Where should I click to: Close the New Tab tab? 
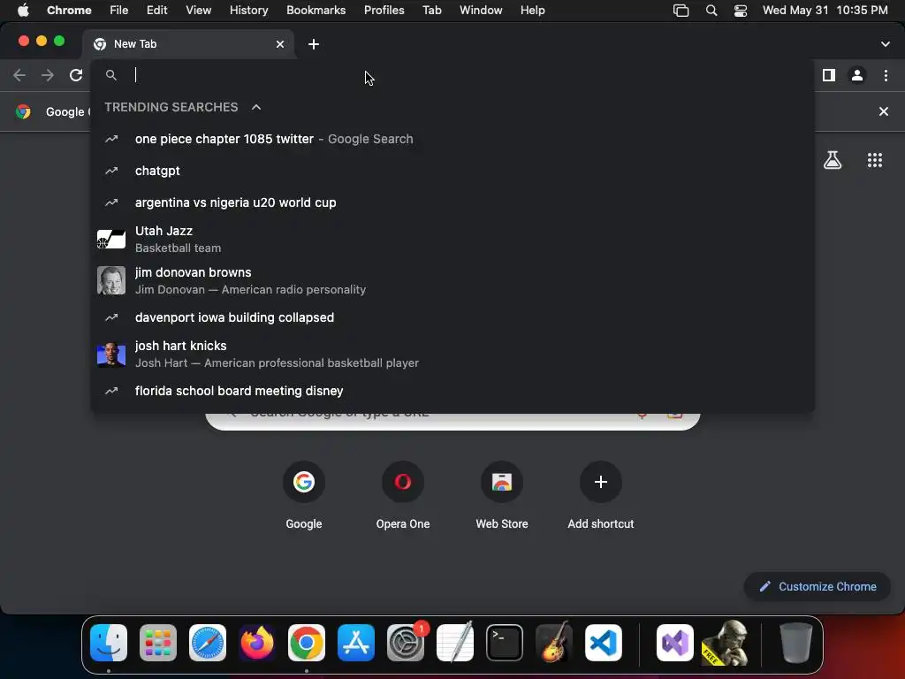coord(280,44)
